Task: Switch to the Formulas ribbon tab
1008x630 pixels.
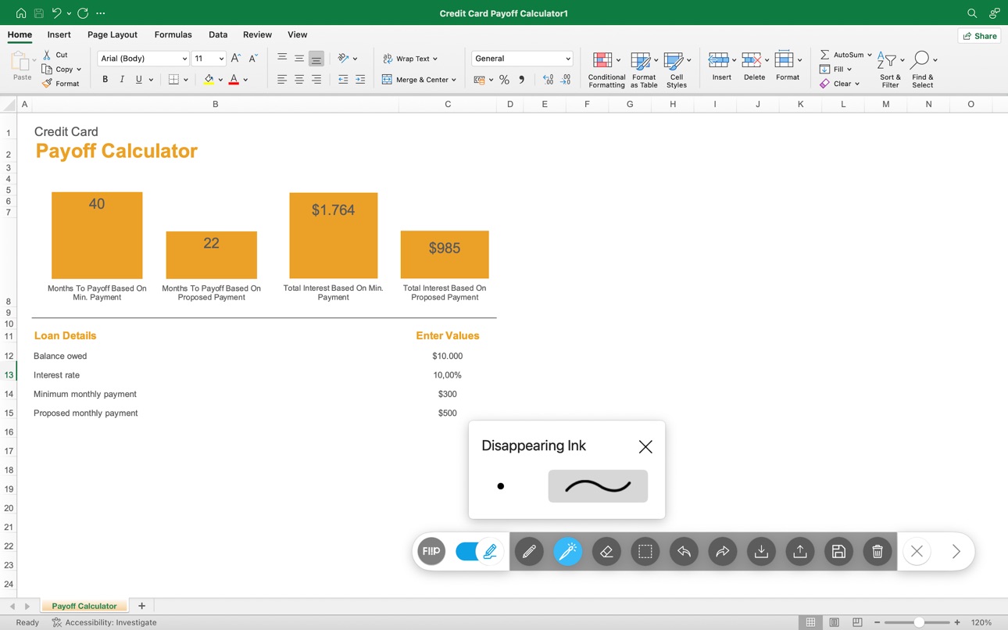Action: point(173,34)
